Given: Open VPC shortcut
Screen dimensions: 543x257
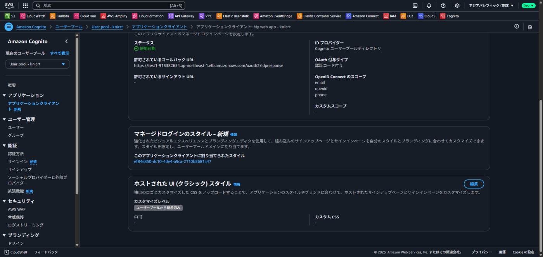Looking at the screenshot, I should pyautogui.click(x=206, y=16).
